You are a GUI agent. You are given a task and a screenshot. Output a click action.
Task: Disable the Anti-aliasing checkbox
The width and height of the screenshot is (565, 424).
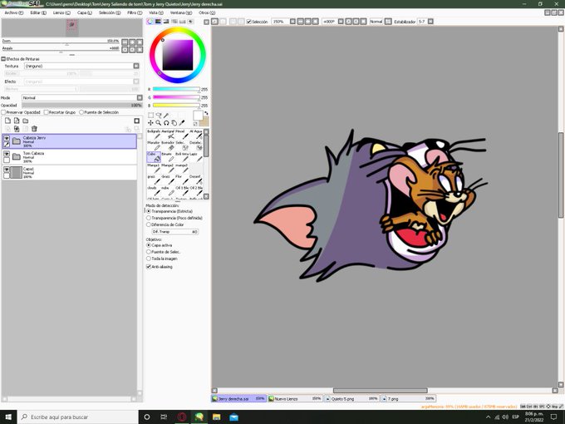149,267
